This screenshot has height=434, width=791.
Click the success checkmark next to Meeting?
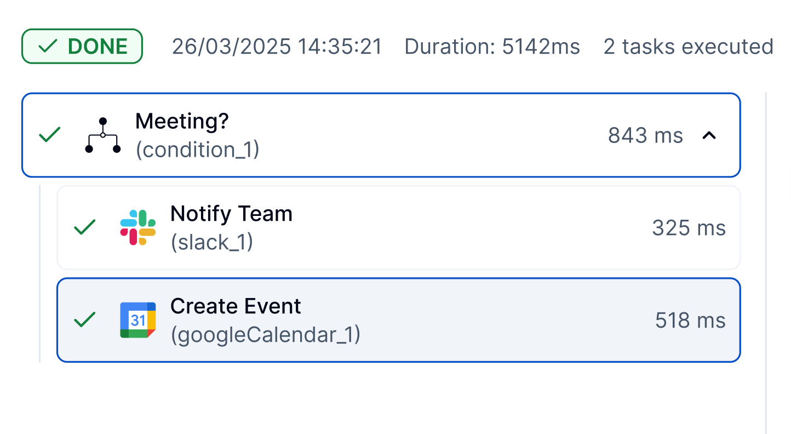tap(49, 134)
